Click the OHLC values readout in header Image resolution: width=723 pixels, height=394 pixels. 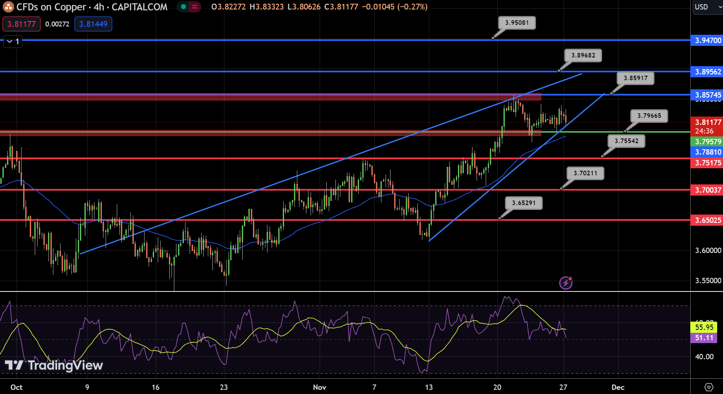tap(319, 7)
